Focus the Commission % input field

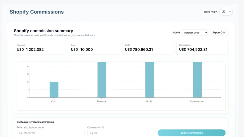pos(121,133)
